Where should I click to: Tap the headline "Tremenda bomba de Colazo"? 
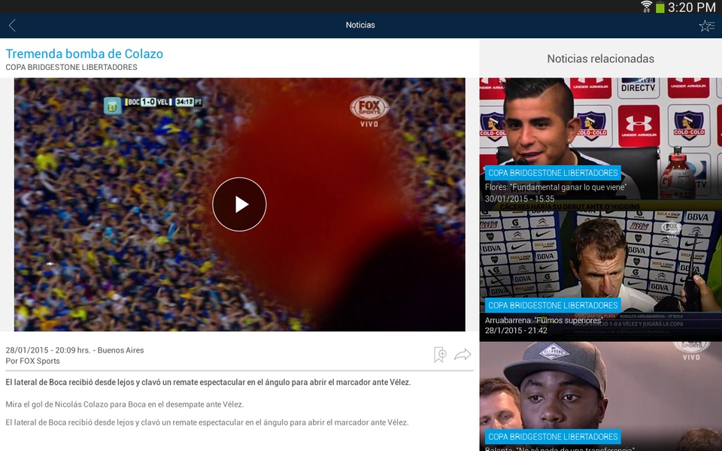(x=84, y=54)
